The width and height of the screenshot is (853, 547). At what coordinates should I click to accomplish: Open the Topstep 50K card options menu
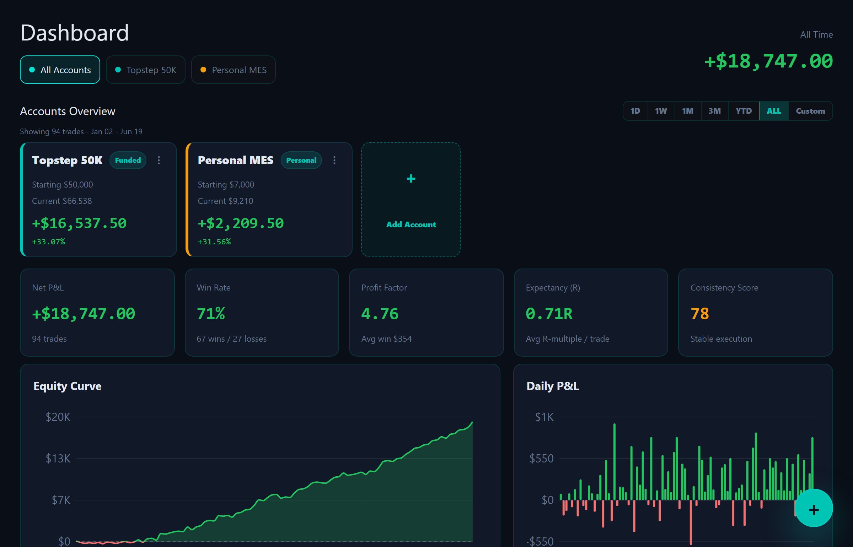click(159, 160)
